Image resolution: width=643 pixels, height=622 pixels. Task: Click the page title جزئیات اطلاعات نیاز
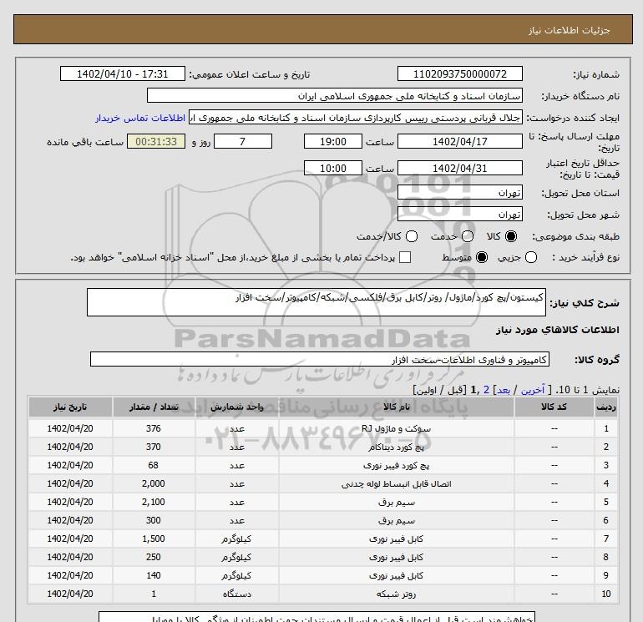pyautogui.click(x=570, y=30)
